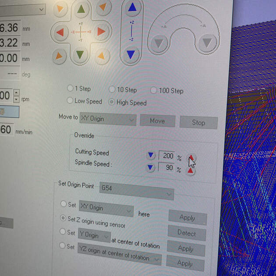Click the 0.00 mm position readout
This screenshot has width=276, height=276.
[10, 58]
